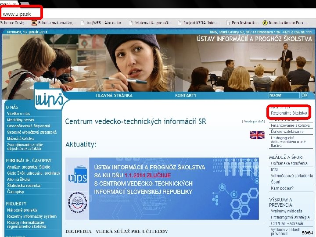Open Regionálne školstvo link
Image resolution: width=316 pixels, height=237 pixels.
click(289, 113)
